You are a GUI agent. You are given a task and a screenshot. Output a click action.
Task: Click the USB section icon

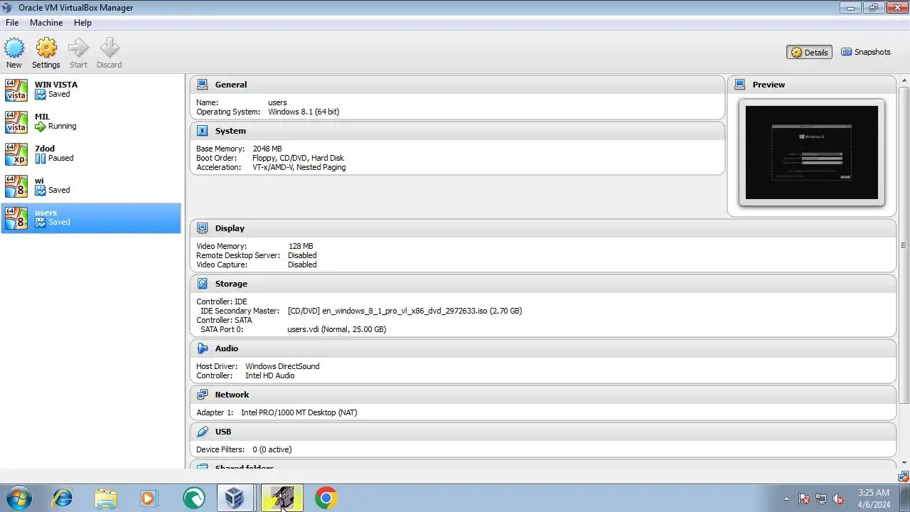pos(202,432)
